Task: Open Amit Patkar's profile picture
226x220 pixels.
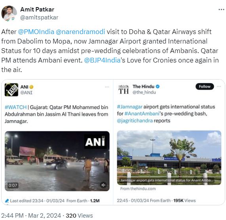Action: tap(9, 13)
